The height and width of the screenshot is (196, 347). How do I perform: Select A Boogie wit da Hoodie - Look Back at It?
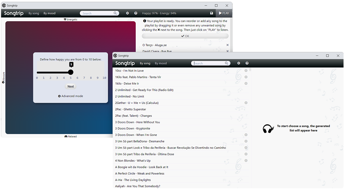tap(181, 167)
